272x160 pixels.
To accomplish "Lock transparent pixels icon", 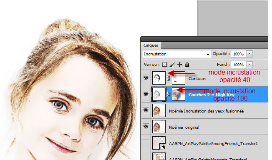I will point(164,65).
